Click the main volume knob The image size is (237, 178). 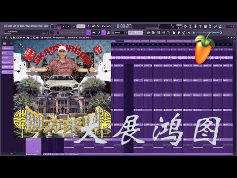point(52,26)
